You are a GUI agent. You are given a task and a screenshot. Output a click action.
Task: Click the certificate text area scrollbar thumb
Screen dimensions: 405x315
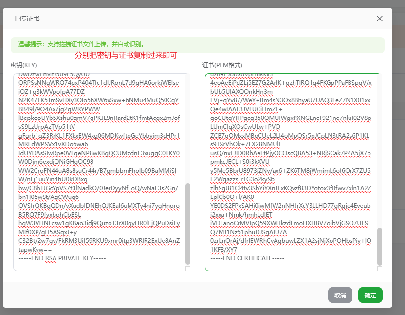pos(380,246)
